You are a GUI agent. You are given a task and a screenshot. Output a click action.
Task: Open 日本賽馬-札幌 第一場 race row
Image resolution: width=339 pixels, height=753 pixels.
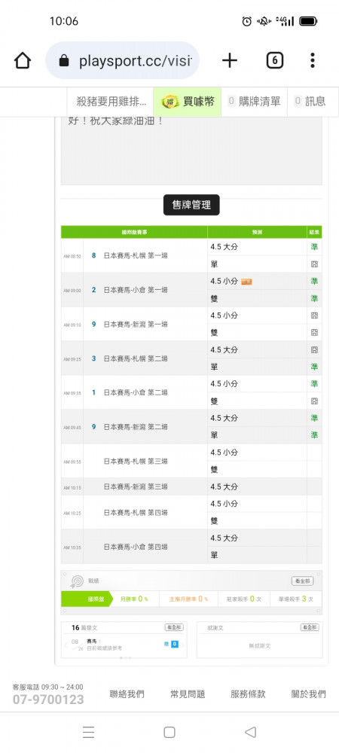(x=136, y=255)
